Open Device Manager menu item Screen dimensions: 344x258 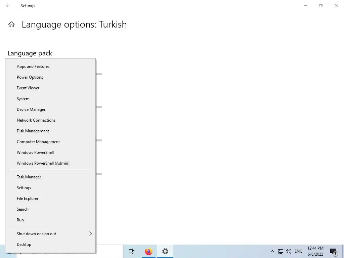coord(50,110)
